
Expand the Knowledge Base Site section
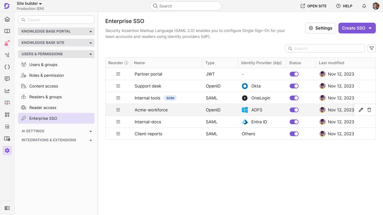click(x=56, y=43)
